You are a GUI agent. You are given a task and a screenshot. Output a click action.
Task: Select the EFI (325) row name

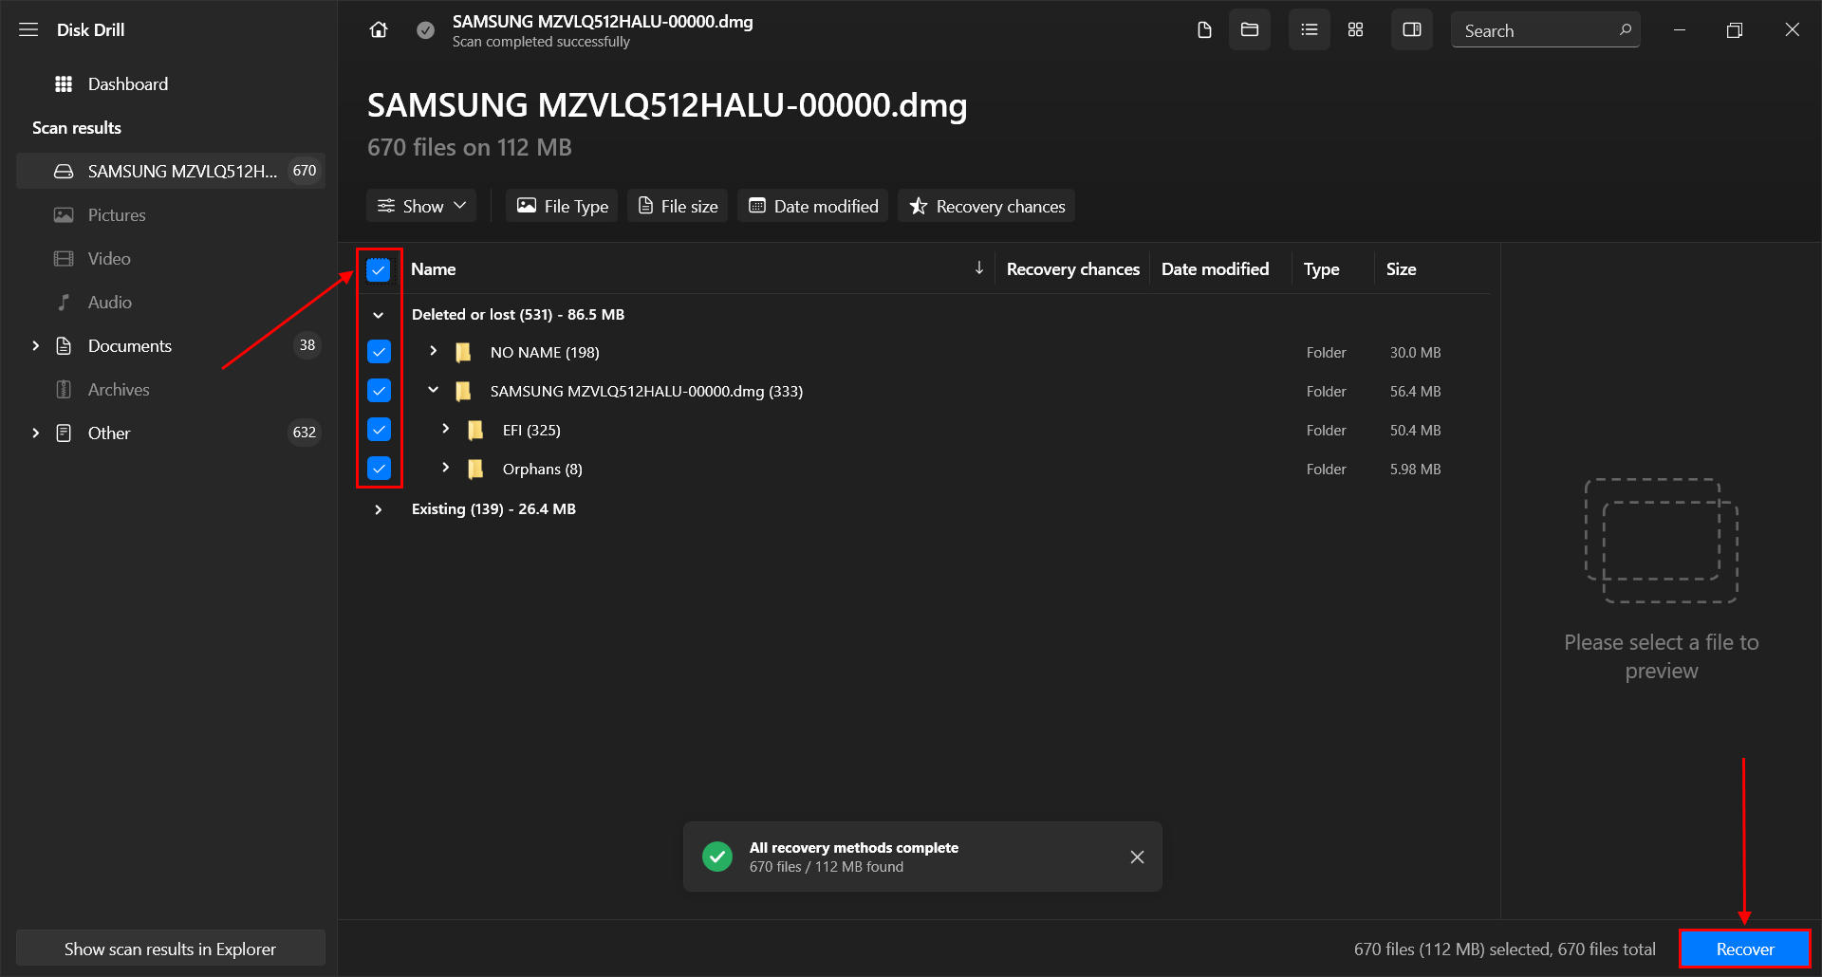[531, 431]
